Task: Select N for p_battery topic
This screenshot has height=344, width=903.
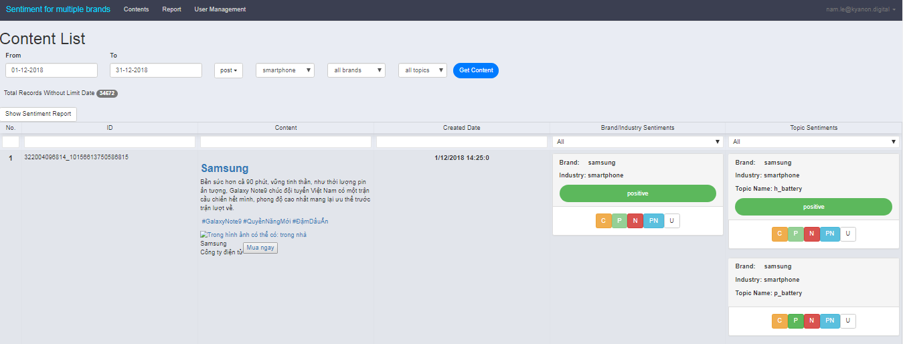Action: pos(812,321)
